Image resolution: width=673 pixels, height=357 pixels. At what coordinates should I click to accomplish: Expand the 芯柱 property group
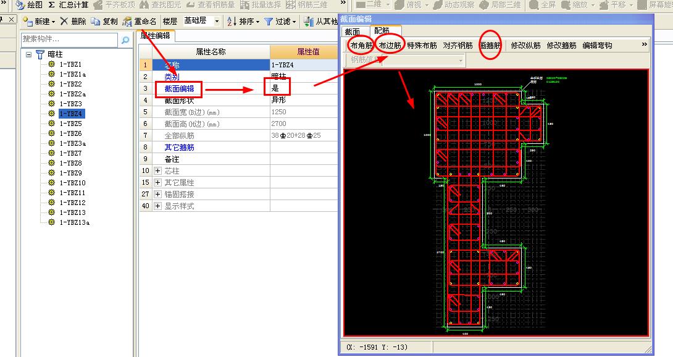point(157,170)
